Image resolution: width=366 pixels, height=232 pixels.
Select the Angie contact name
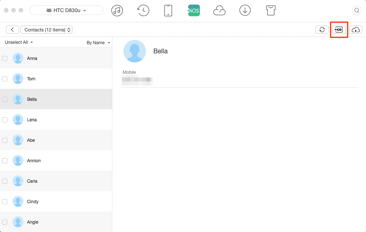coord(33,222)
